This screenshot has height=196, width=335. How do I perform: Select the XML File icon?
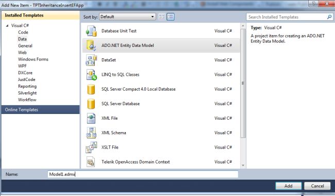pyautogui.click(x=91, y=118)
